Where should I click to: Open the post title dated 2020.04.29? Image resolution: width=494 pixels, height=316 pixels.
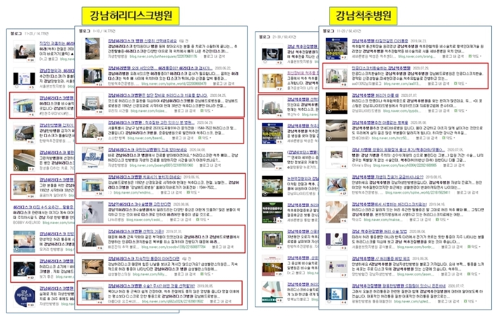coord(151,122)
